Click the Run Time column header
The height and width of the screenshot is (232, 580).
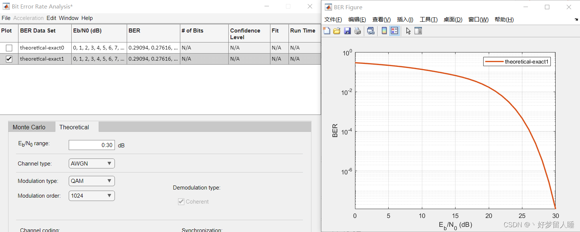pos(304,33)
